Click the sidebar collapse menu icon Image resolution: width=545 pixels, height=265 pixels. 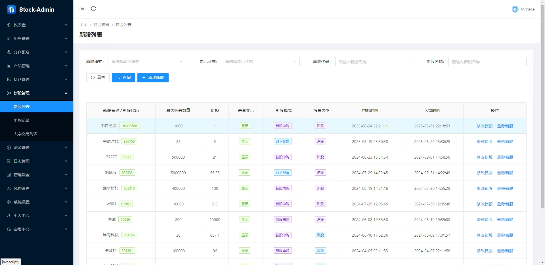point(82,9)
